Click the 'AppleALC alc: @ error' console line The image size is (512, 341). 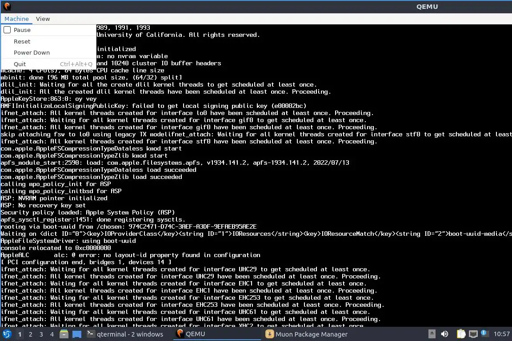(131, 255)
